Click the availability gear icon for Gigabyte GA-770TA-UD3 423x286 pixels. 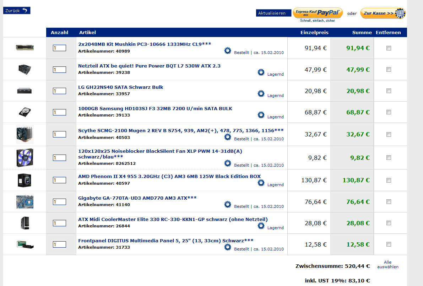[x=228, y=204]
